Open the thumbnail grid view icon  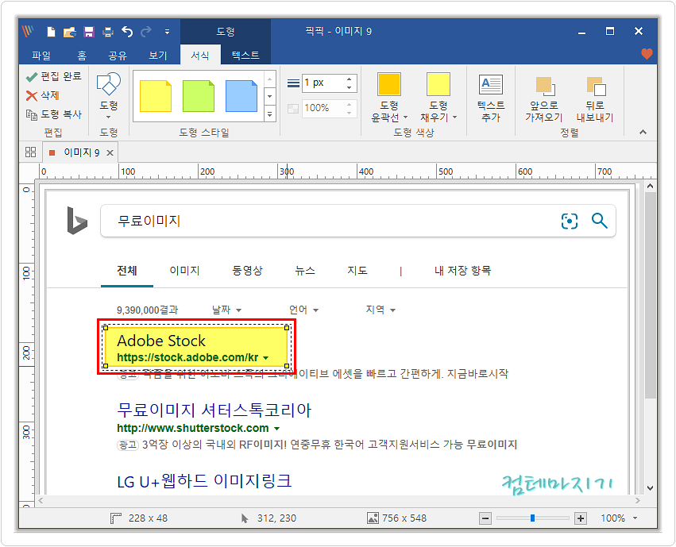pos(31,152)
